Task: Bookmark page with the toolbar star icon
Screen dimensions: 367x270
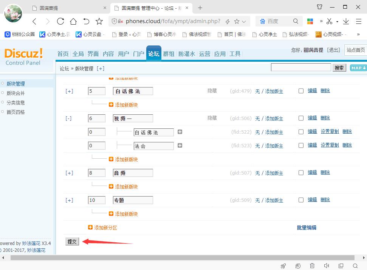Action: [x=99, y=21]
